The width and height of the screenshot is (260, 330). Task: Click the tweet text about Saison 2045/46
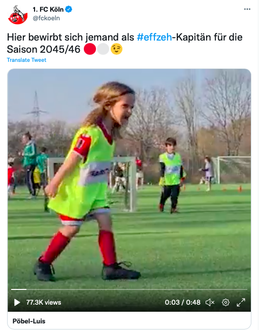coord(124,43)
